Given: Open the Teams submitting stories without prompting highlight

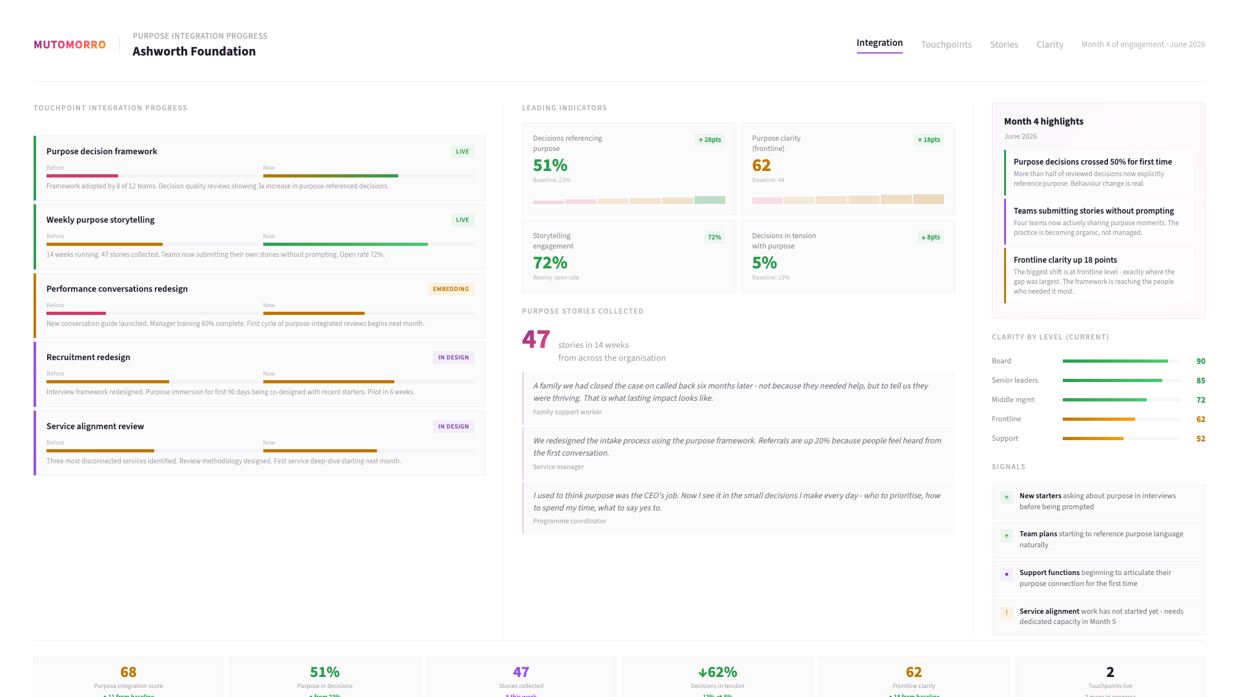Looking at the screenshot, I should [x=1098, y=221].
